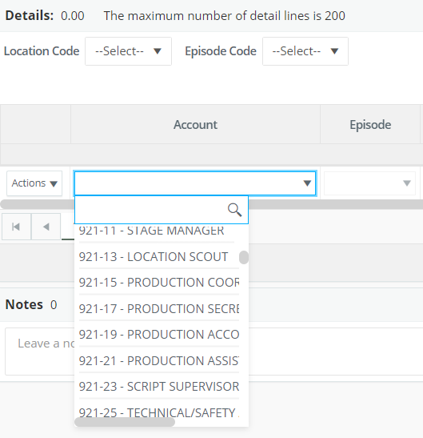Expand the Actions dropdown button
This screenshot has height=438, width=423.
click(x=34, y=183)
